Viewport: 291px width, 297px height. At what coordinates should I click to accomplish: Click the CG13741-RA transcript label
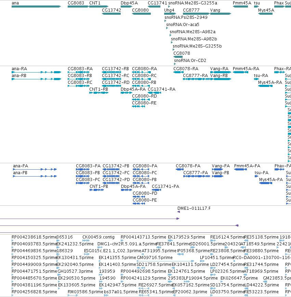(161, 89)
